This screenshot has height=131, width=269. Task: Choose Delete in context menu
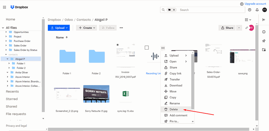[x=176, y=109]
